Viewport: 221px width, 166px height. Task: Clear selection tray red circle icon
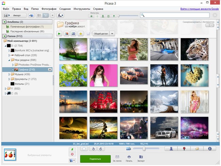pyautogui.click(x=72, y=154)
